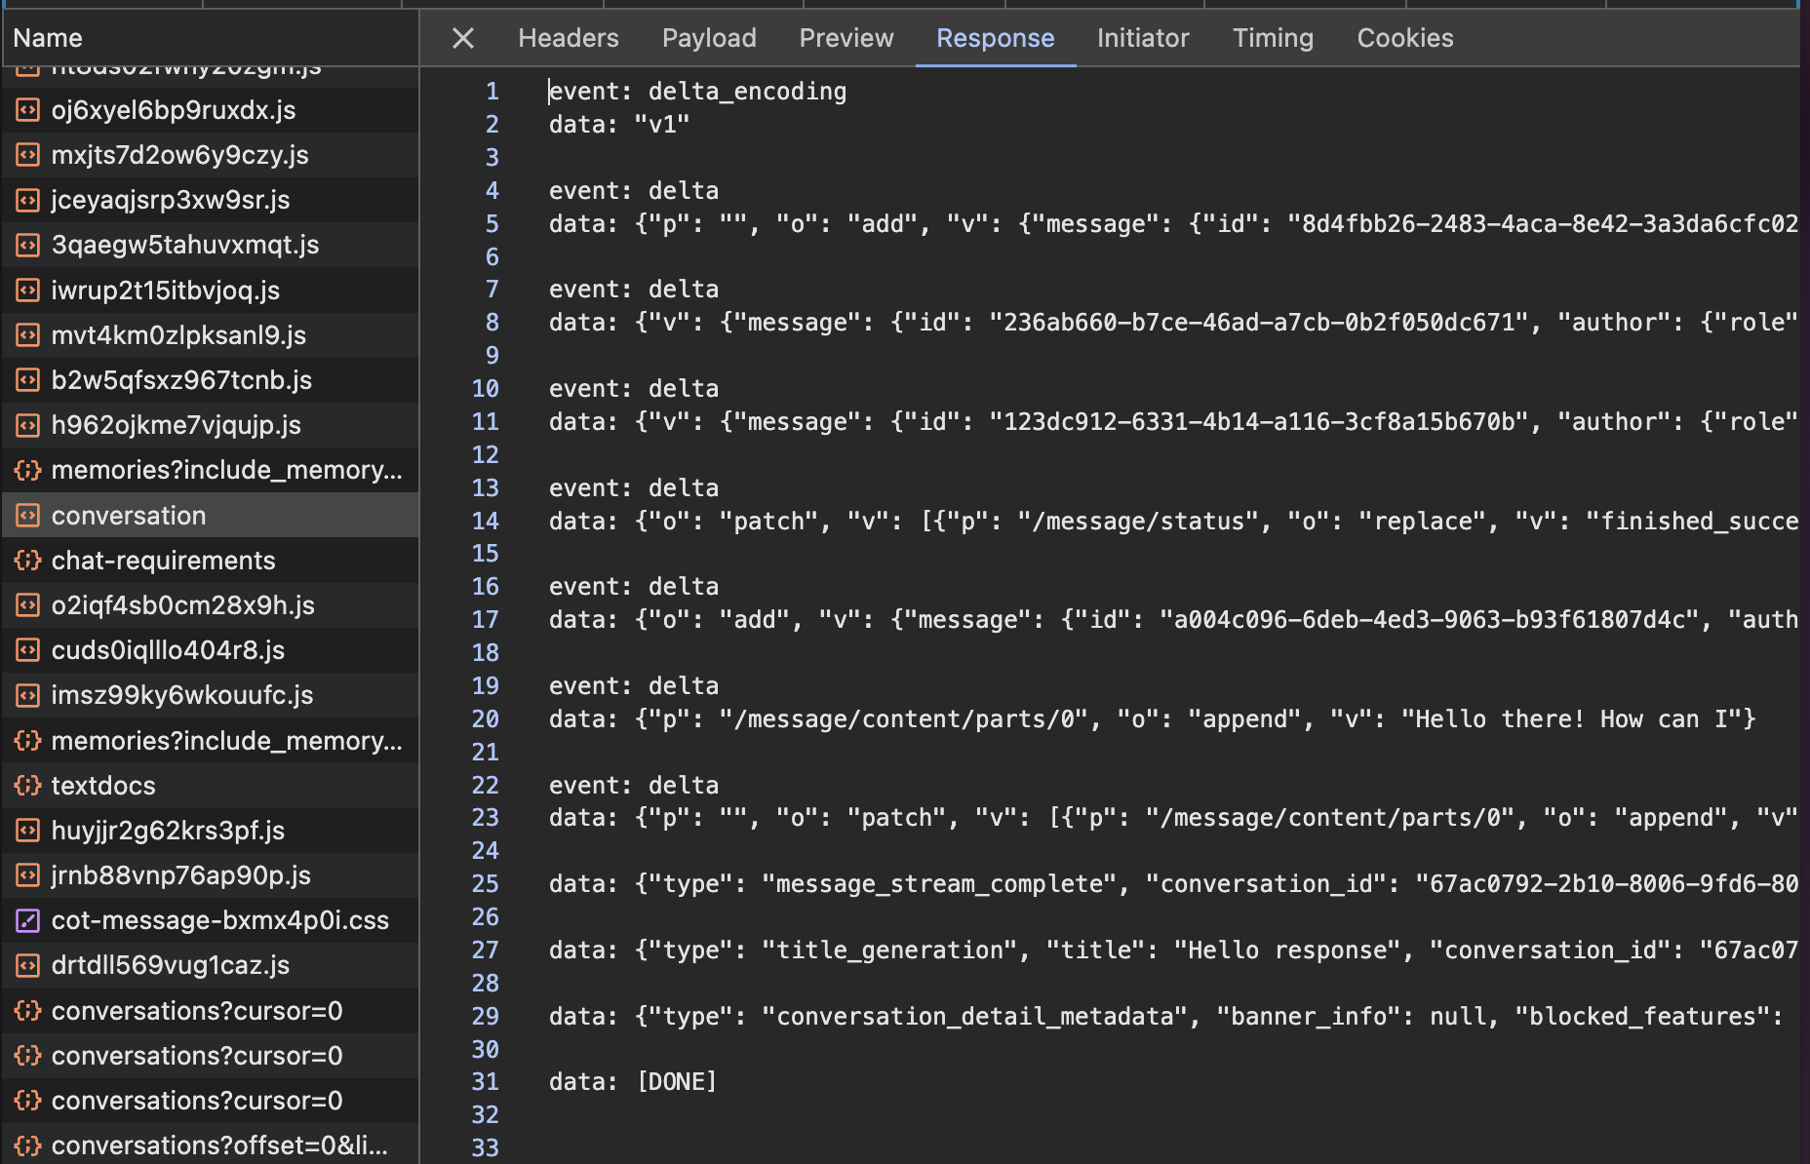Select the cot-message-bxmx4p0i.css request
This screenshot has height=1164, width=1810.
[x=210, y=920]
